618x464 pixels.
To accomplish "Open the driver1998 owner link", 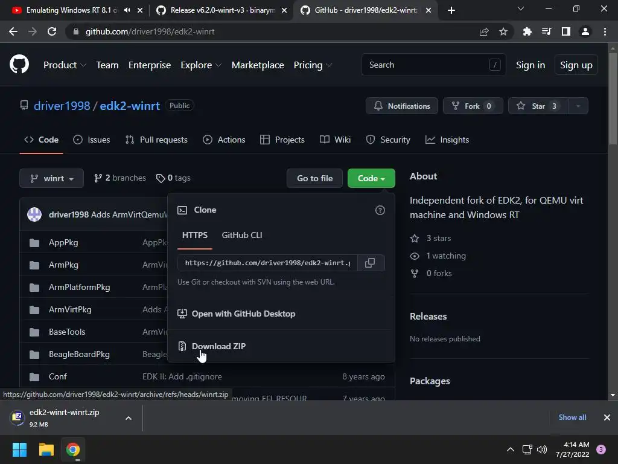I will click(62, 106).
